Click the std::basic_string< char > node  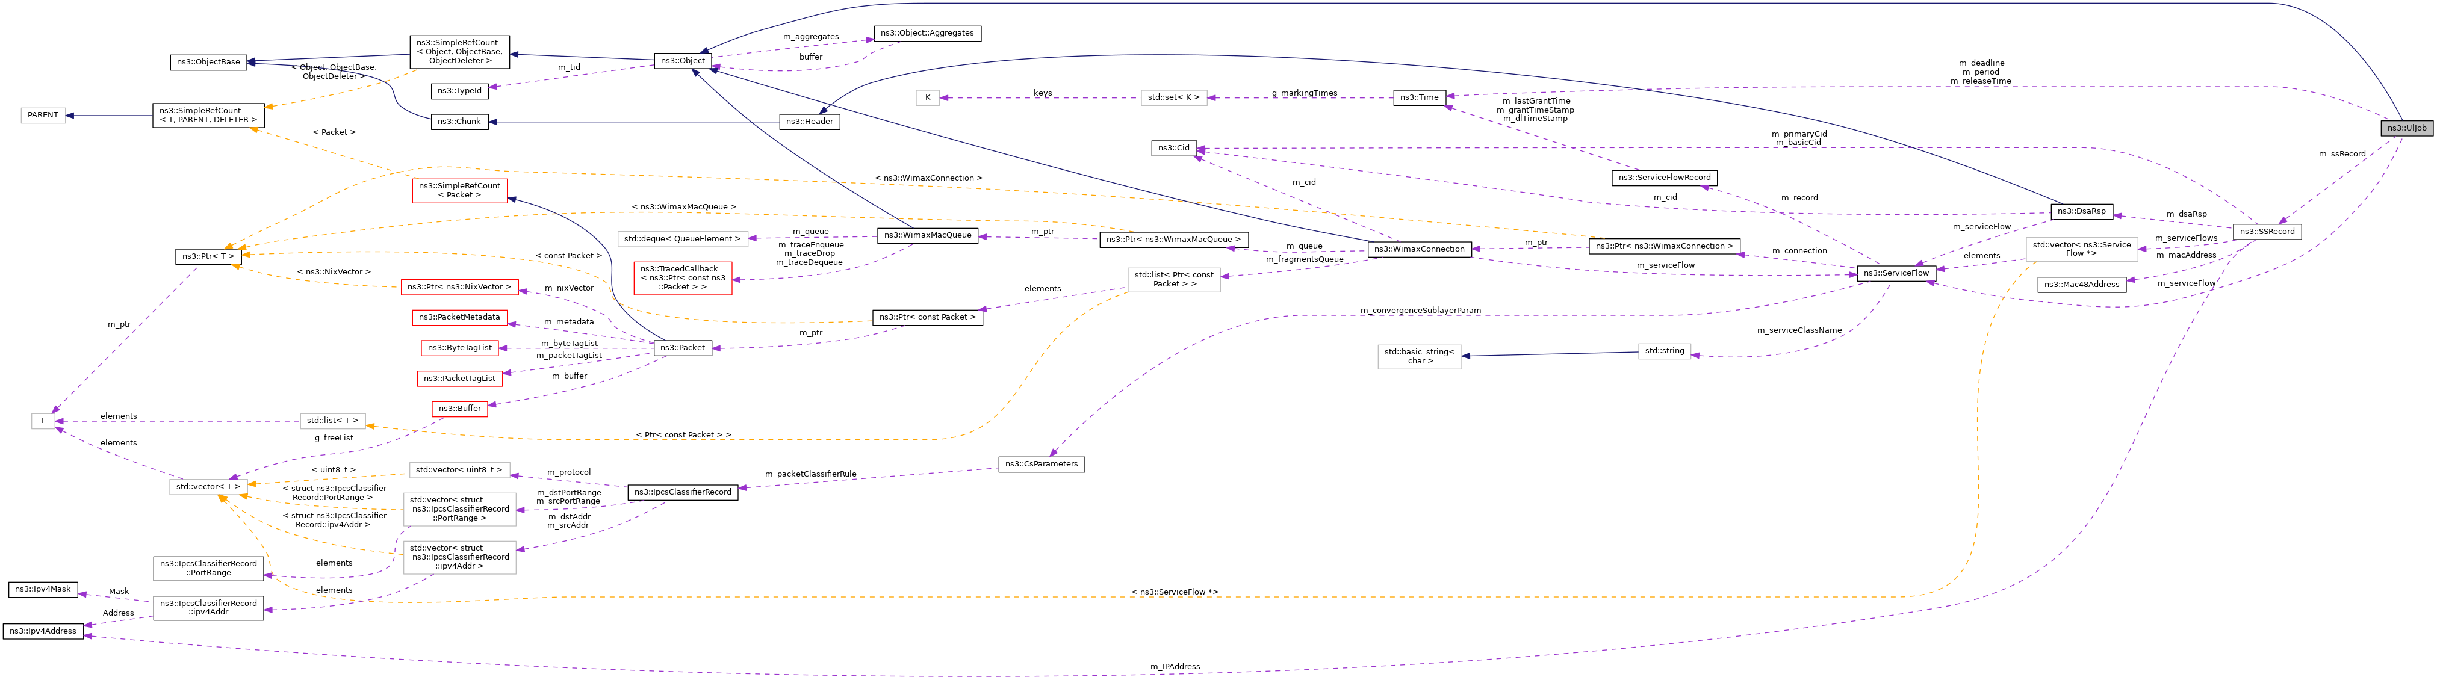1419,357
